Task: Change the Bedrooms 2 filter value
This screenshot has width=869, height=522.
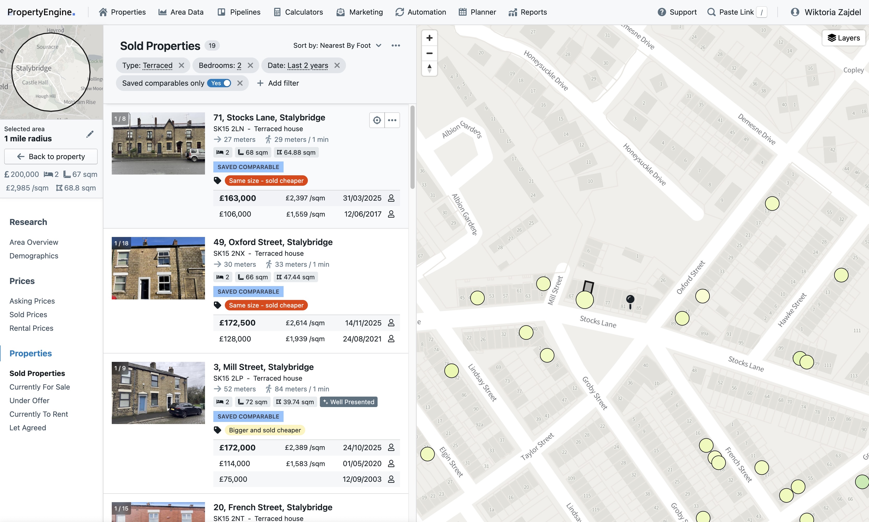Action: pos(239,65)
